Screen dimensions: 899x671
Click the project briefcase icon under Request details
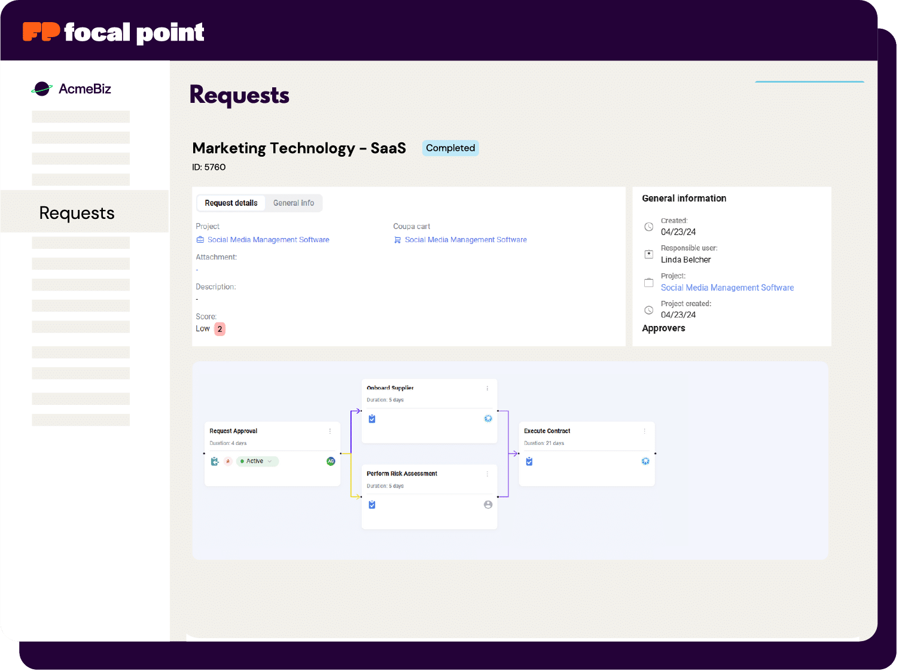[x=200, y=239]
